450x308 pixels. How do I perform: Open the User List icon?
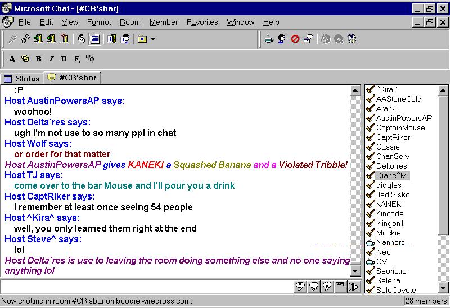(x=125, y=39)
